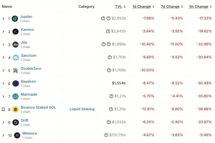This screenshot has width=215, height=143.
Task: Open the DoubleZero protocol link
Action: pyautogui.click(x=31, y=68)
